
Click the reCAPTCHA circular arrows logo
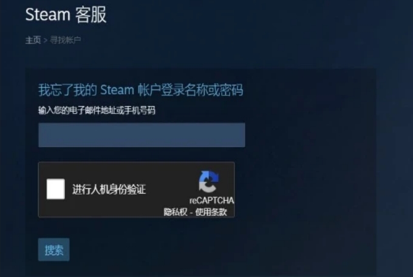[x=208, y=182]
